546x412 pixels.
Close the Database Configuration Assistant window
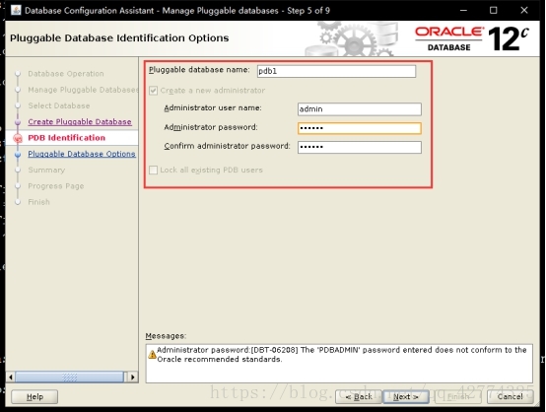pyautogui.click(x=524, y=11)
